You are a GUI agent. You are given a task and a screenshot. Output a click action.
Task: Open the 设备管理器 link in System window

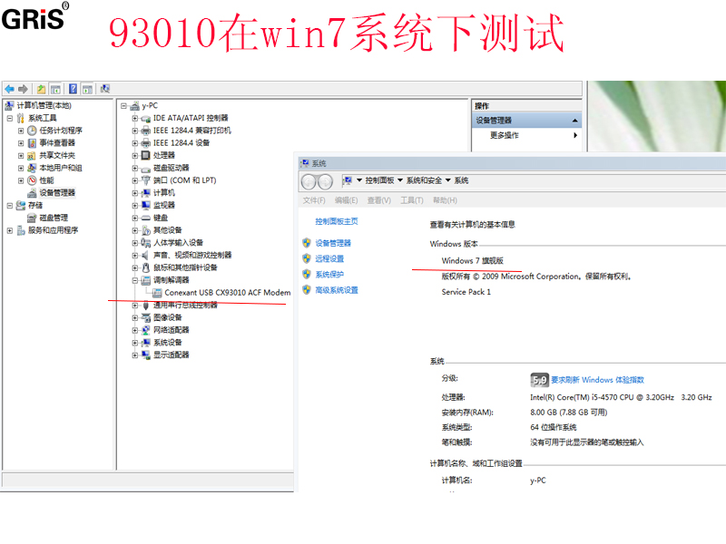pyautogui.click(x=333, y=243)
